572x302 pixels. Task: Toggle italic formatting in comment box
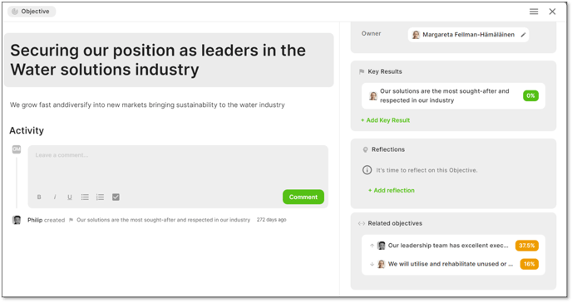[55, 197]
